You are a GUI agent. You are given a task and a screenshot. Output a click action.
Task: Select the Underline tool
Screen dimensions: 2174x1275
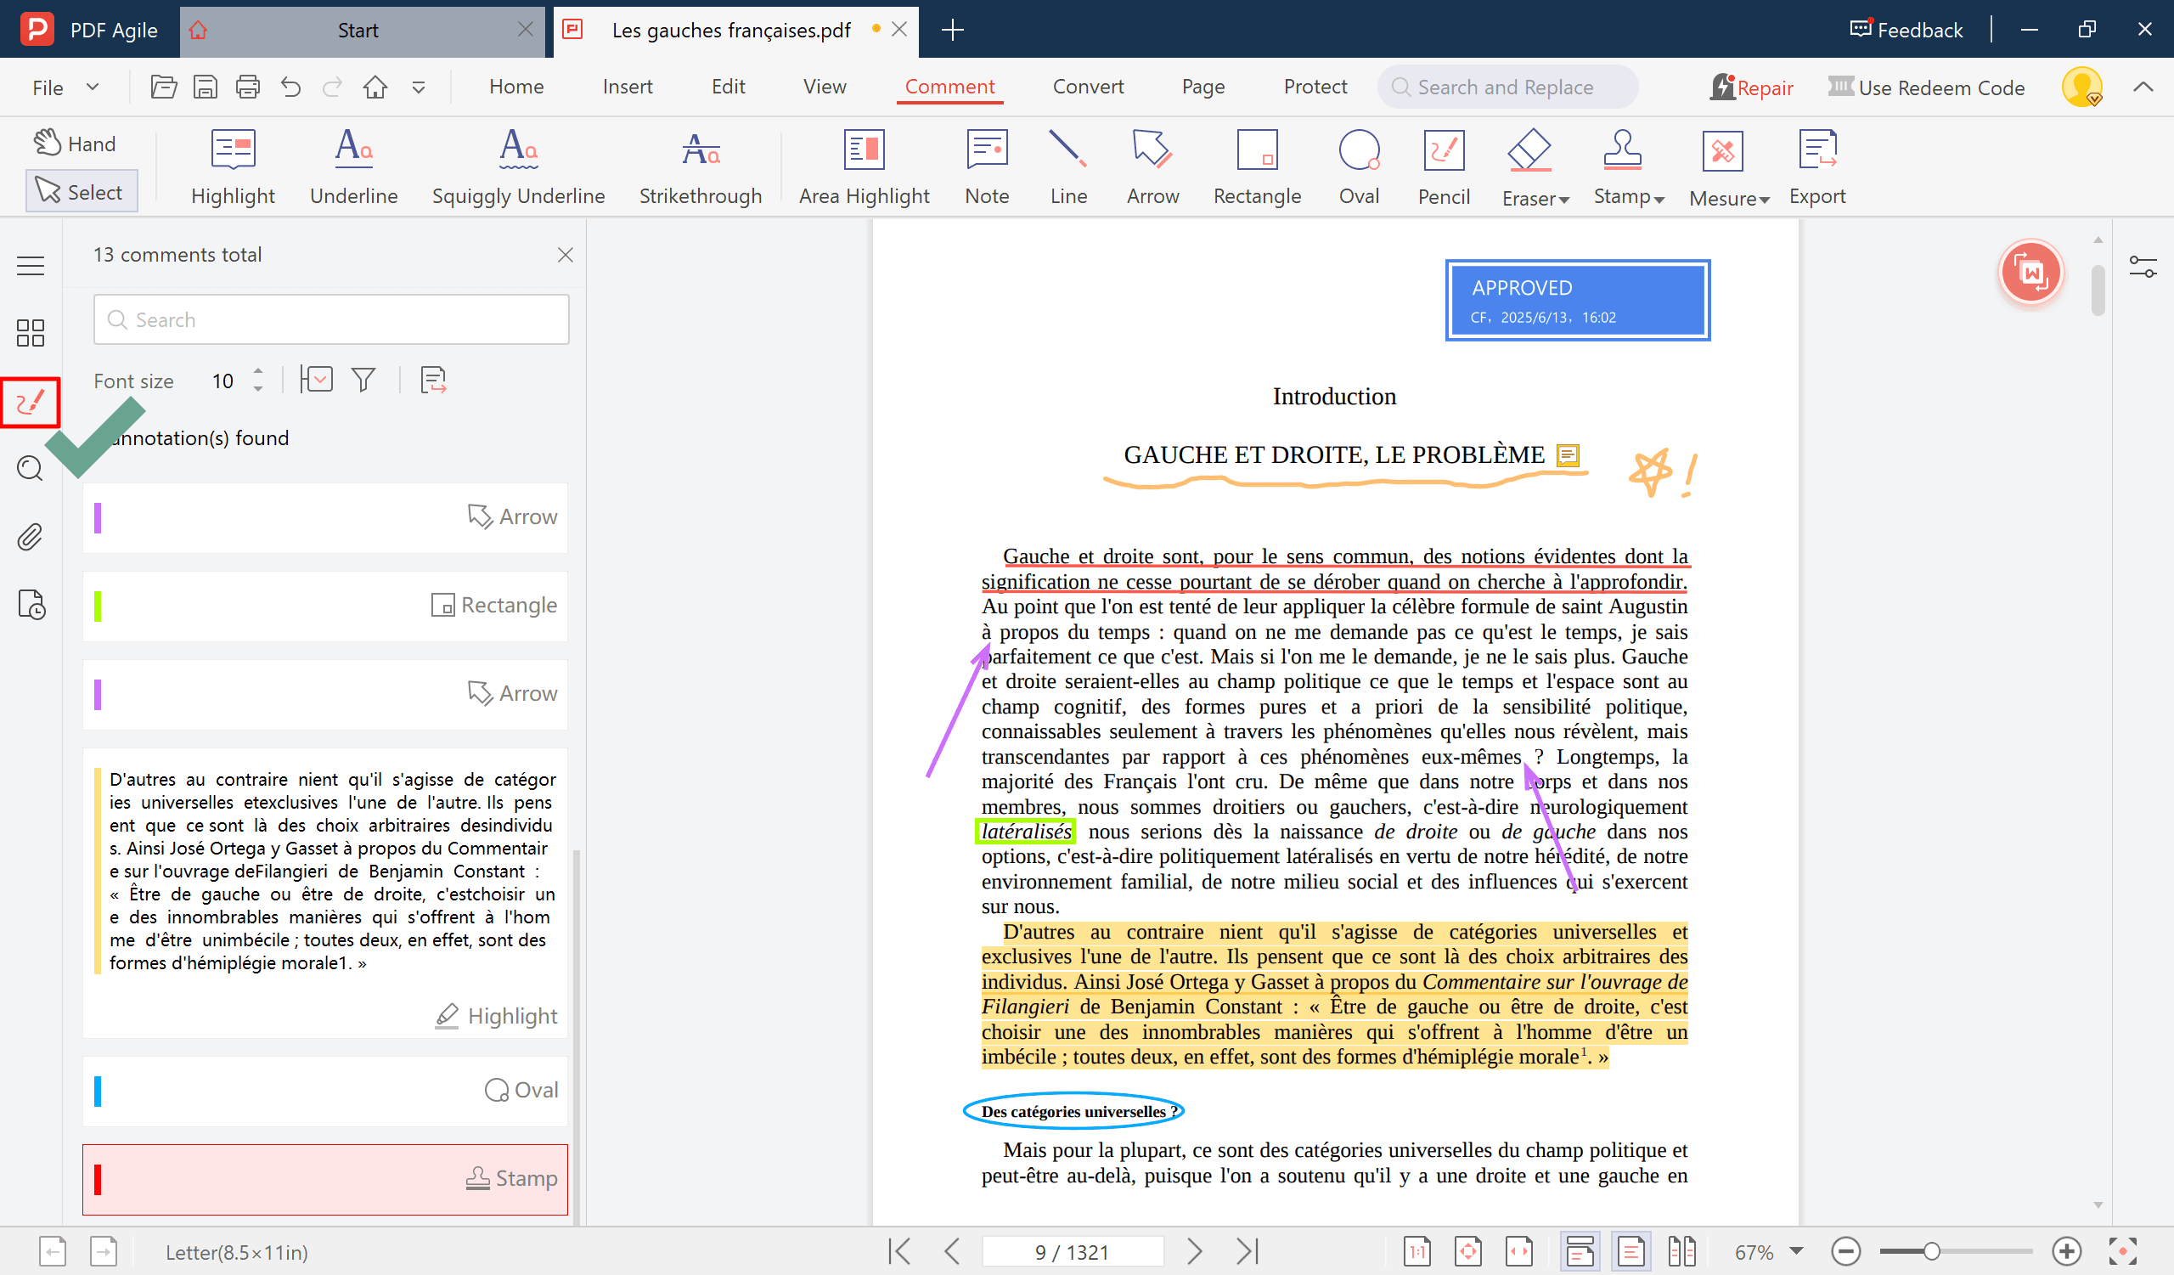click(354, 167)
